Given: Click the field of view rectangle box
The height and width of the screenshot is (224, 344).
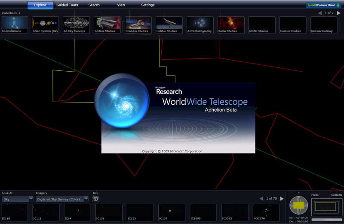Looking at the screenshot, I should coord(326,207).
